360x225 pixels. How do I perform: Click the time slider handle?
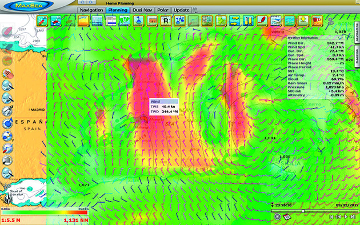click(303, 211)
